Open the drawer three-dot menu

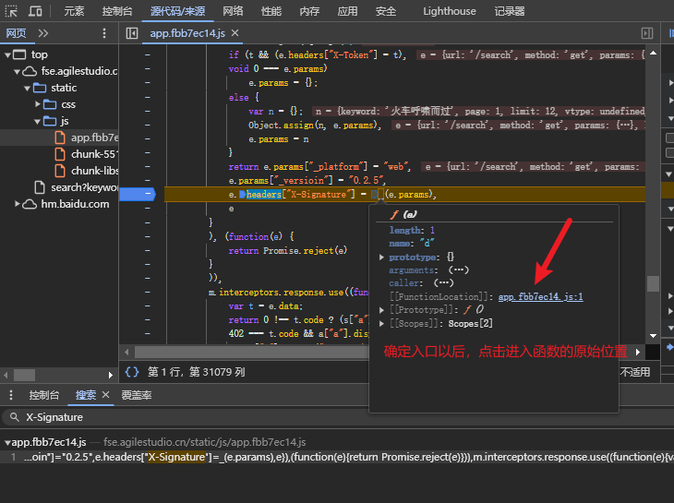(9, 395)
